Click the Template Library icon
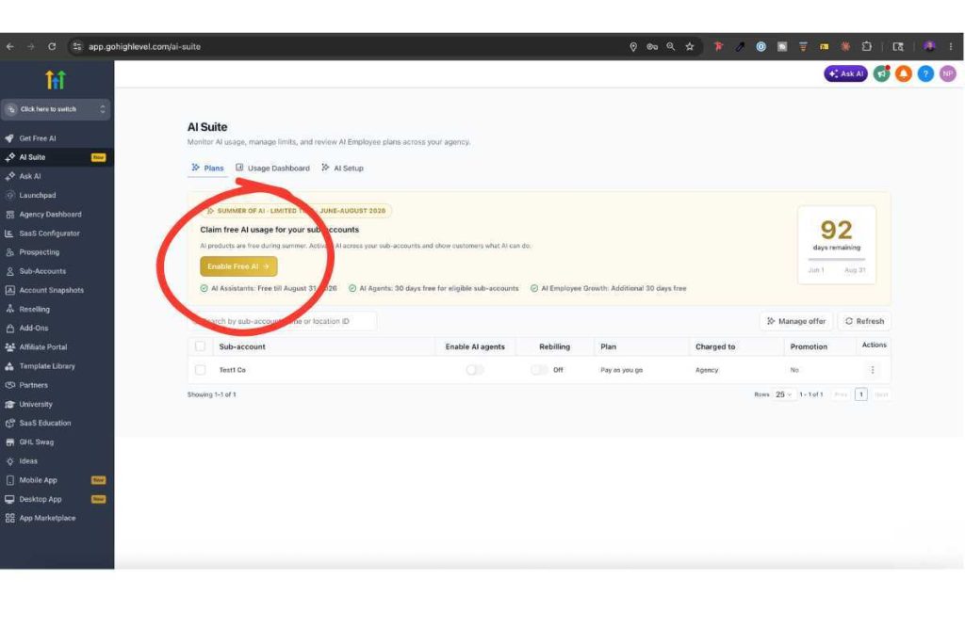965x643 pixels. (9, 366)
